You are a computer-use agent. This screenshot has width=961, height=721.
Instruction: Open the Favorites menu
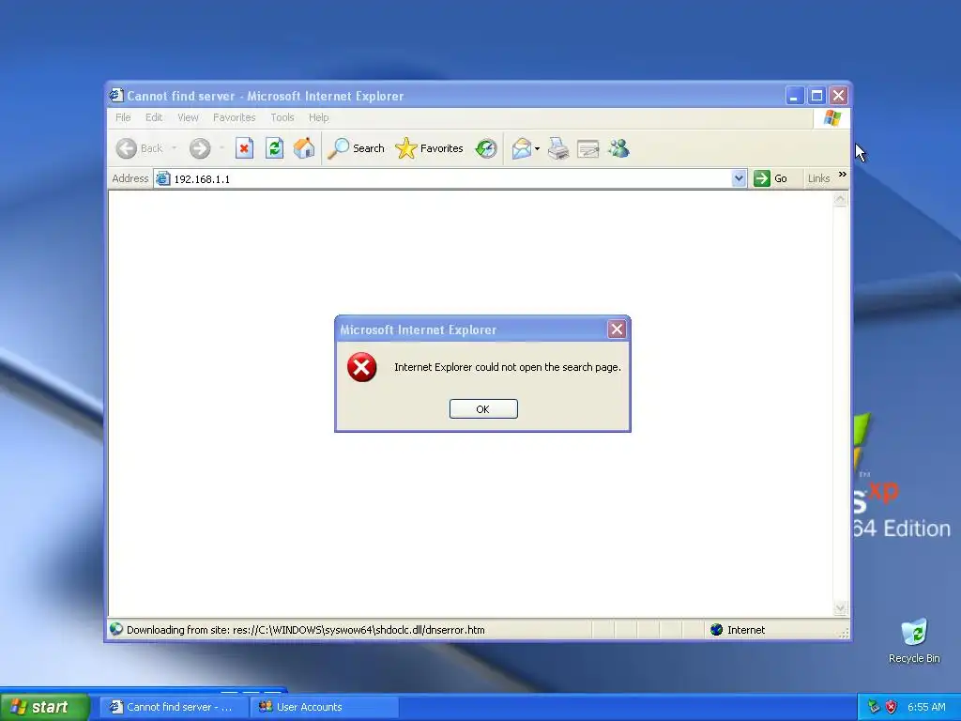click(234, 117)
